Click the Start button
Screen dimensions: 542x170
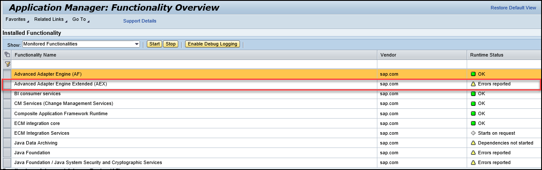click(154, 44)
